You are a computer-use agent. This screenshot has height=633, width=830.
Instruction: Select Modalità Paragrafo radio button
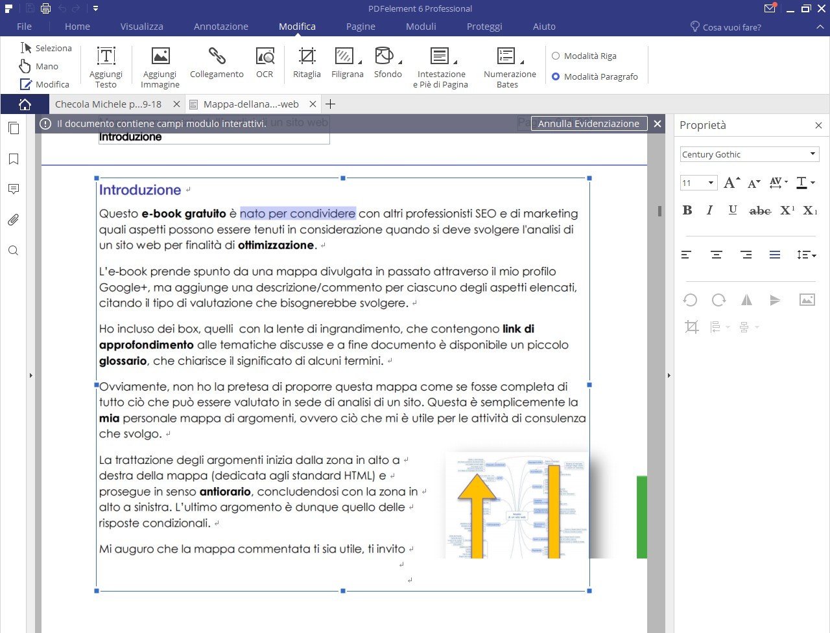tap(556, 76)
